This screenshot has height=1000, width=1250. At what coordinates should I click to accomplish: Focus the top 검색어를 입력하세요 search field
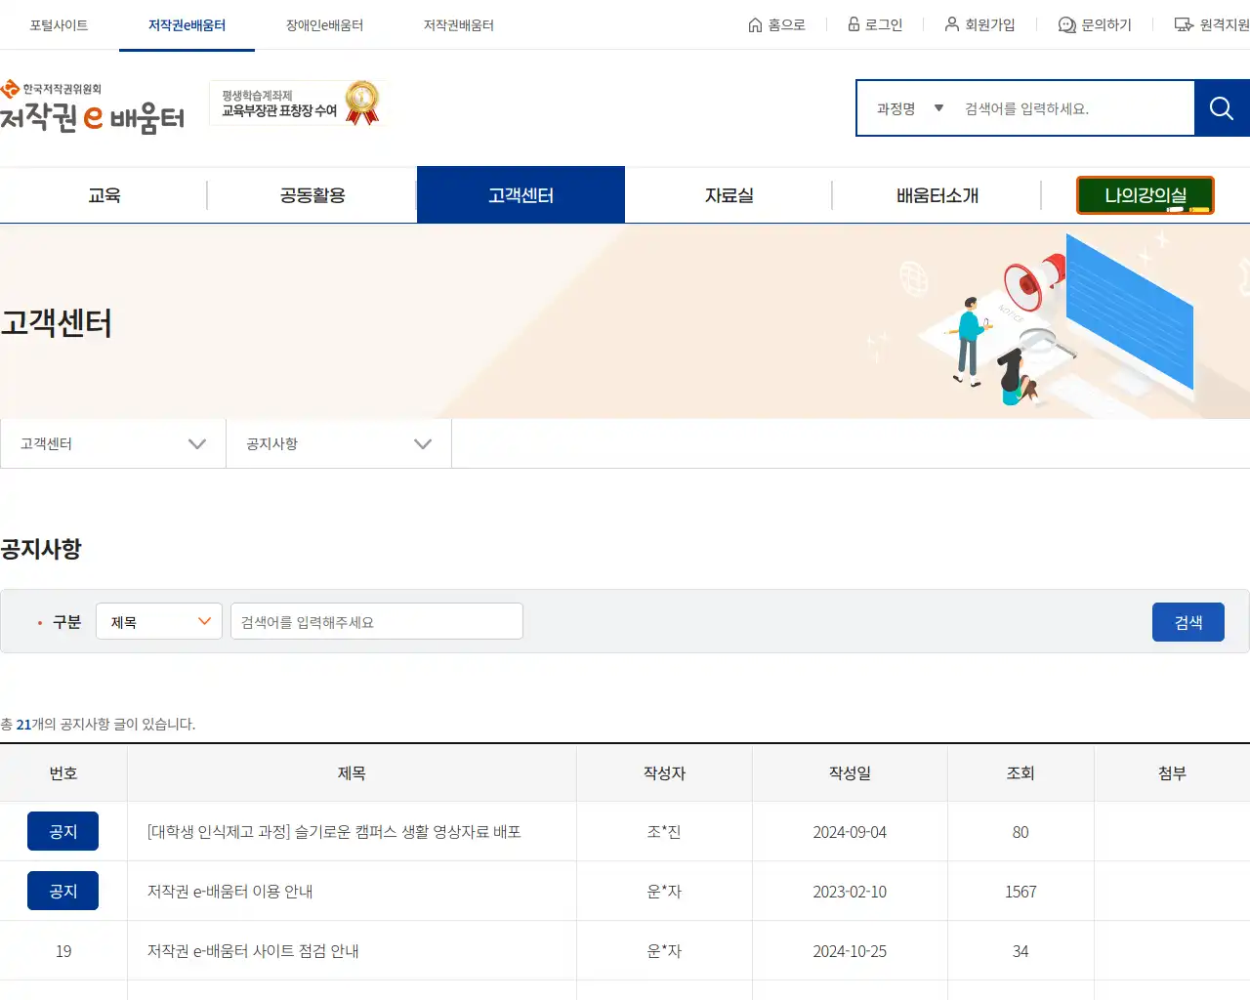(x=1074, y=108)
